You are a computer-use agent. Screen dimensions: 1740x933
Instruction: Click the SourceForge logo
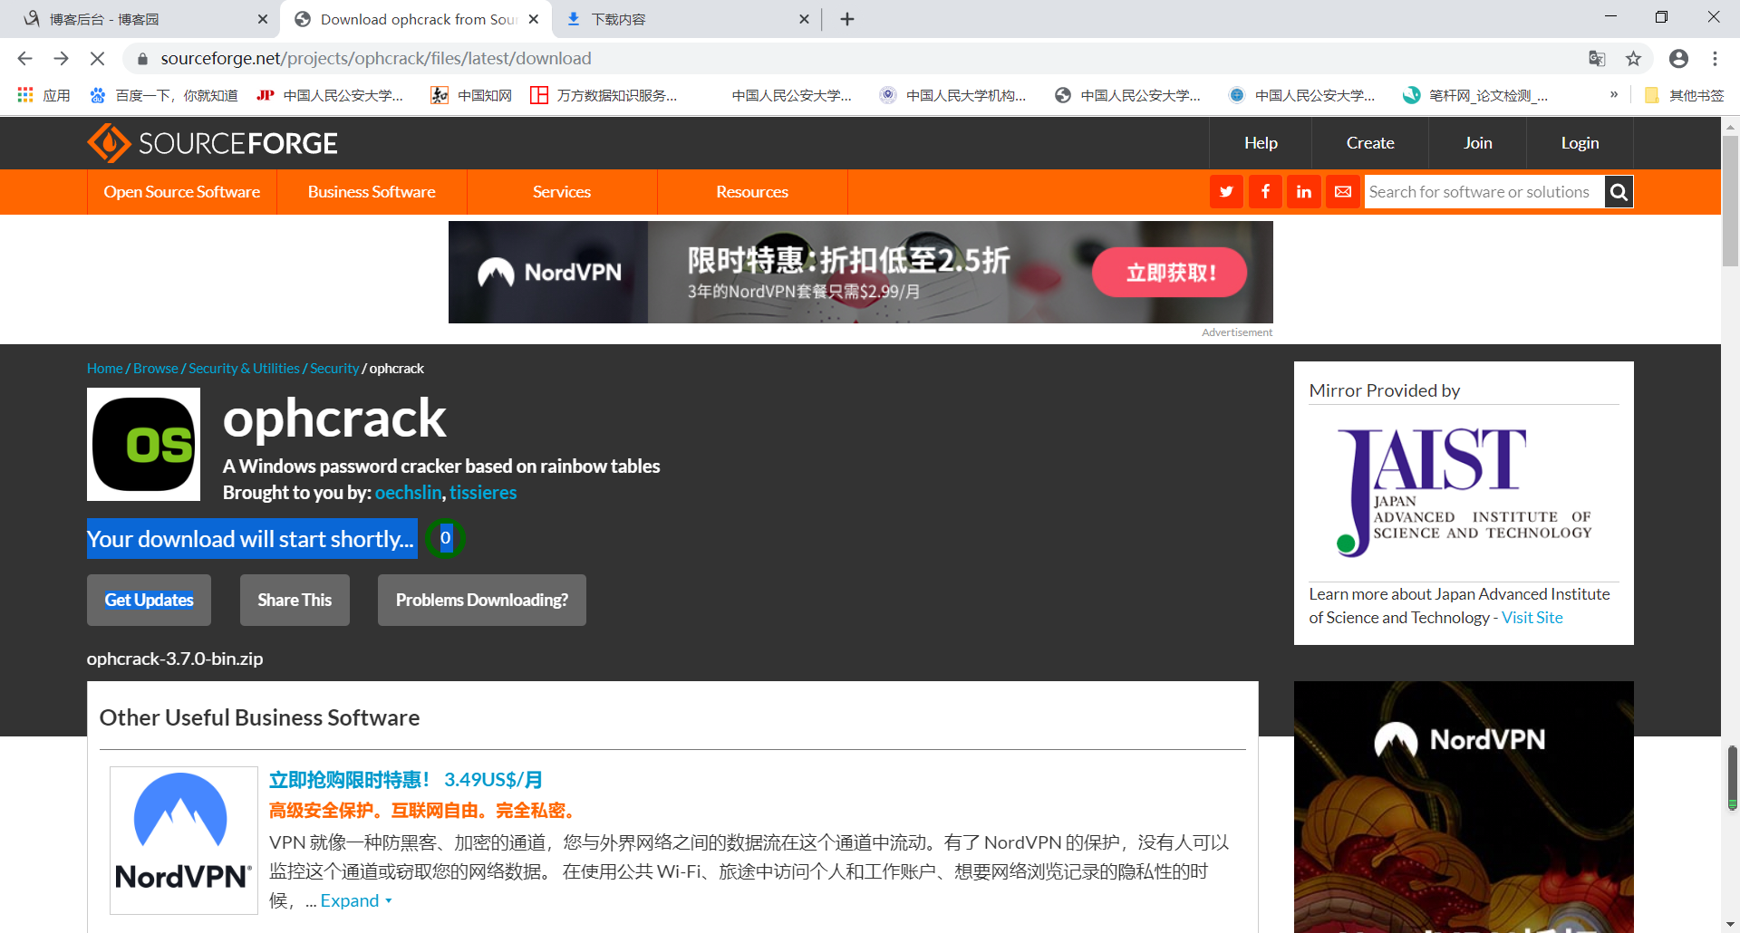coord(212,143)
